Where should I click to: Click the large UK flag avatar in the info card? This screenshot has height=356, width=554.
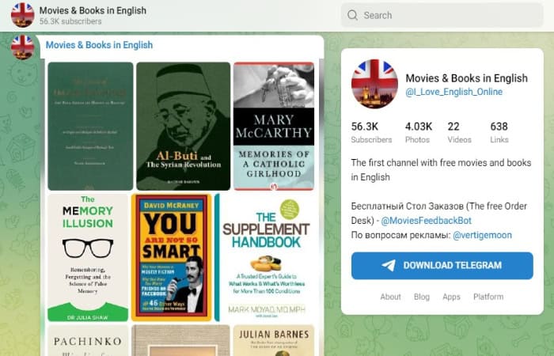pos(374,84)
